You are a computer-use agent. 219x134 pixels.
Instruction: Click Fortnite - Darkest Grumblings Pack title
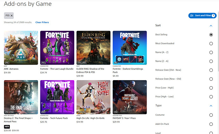(x=128, y=71)
